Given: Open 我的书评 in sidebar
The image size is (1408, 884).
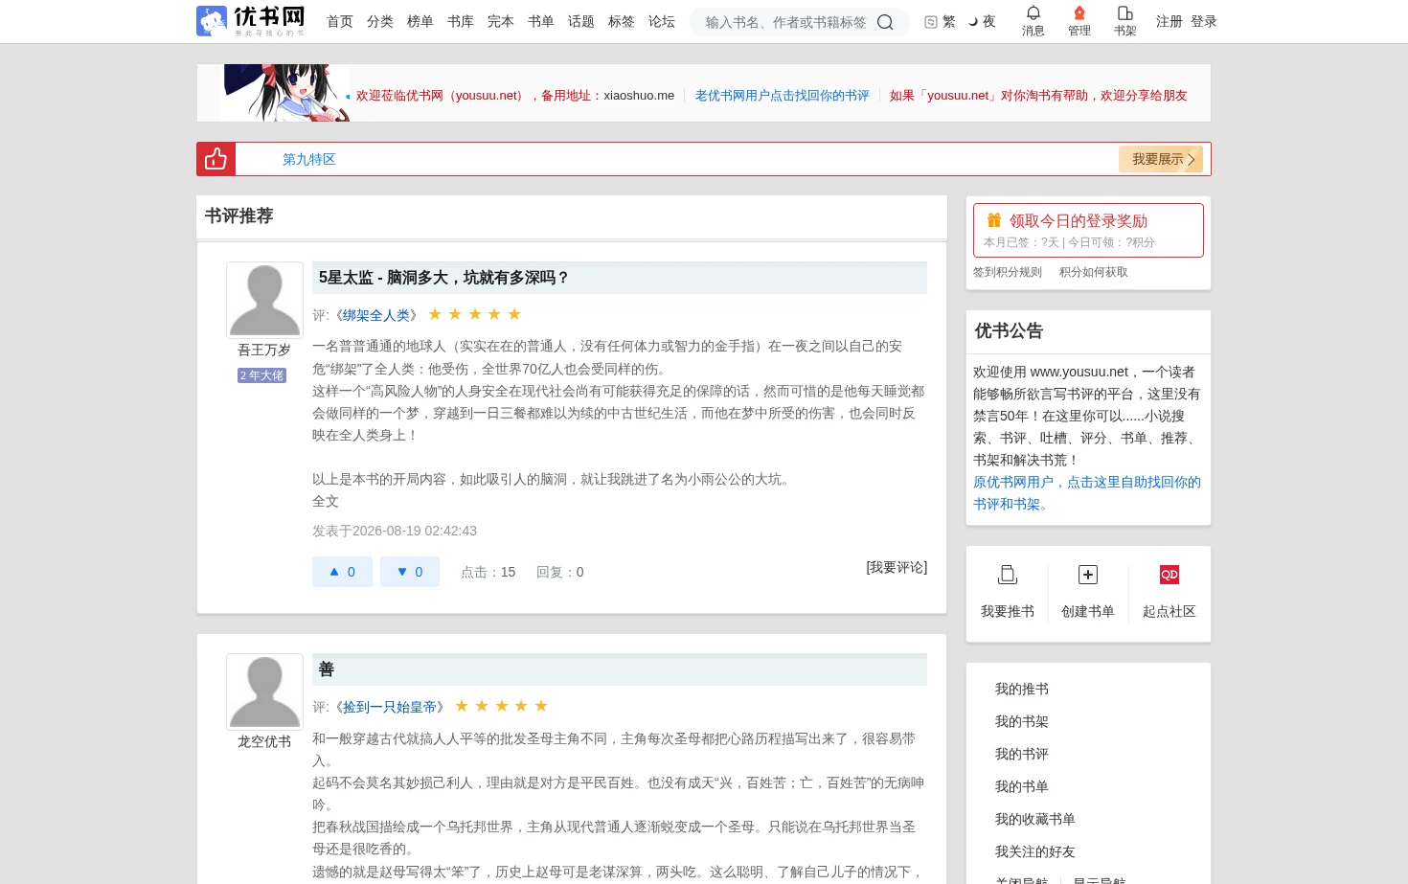Looking at the screenshot, I should tap(1022, 754).
